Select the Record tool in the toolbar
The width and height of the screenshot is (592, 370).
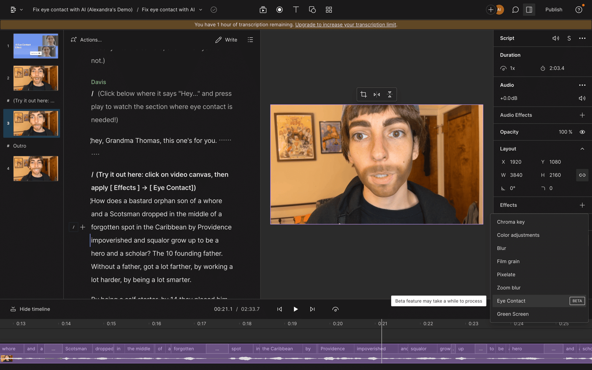pyautogui.click(x=279, y=10)
